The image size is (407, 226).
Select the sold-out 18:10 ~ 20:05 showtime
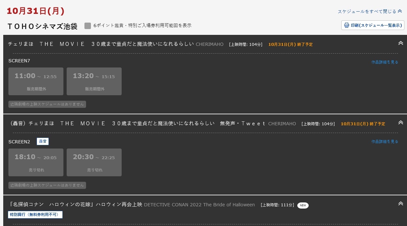tap(36, 162)
